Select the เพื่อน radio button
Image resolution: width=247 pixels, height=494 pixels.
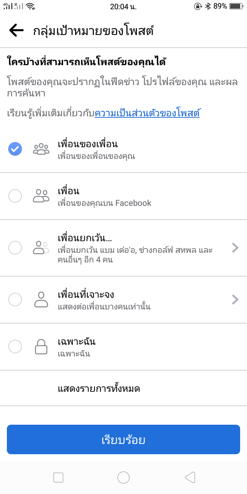[15, 196]
